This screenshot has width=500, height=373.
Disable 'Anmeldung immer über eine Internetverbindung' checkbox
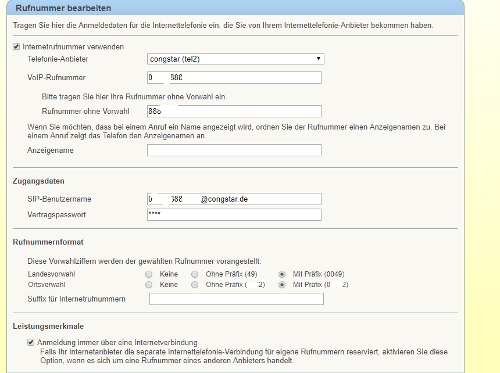[31, 343]
